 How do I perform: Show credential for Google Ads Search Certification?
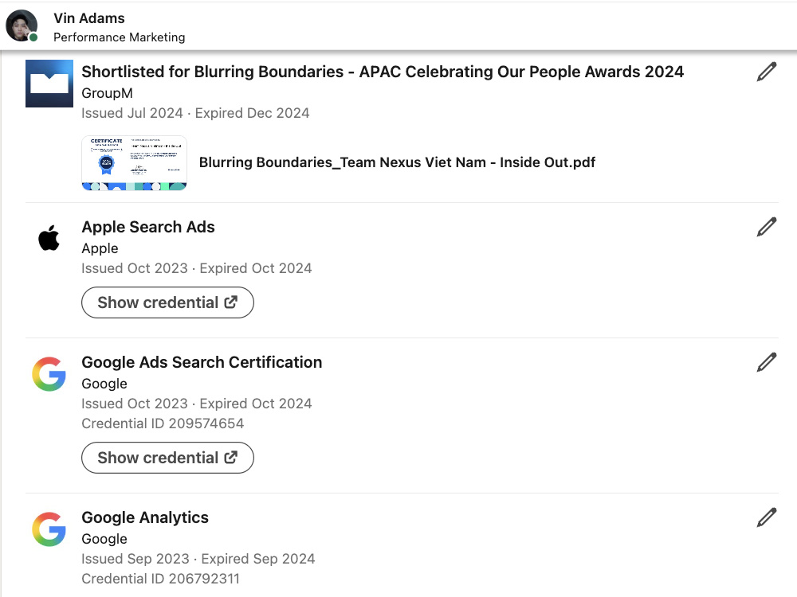167,458
